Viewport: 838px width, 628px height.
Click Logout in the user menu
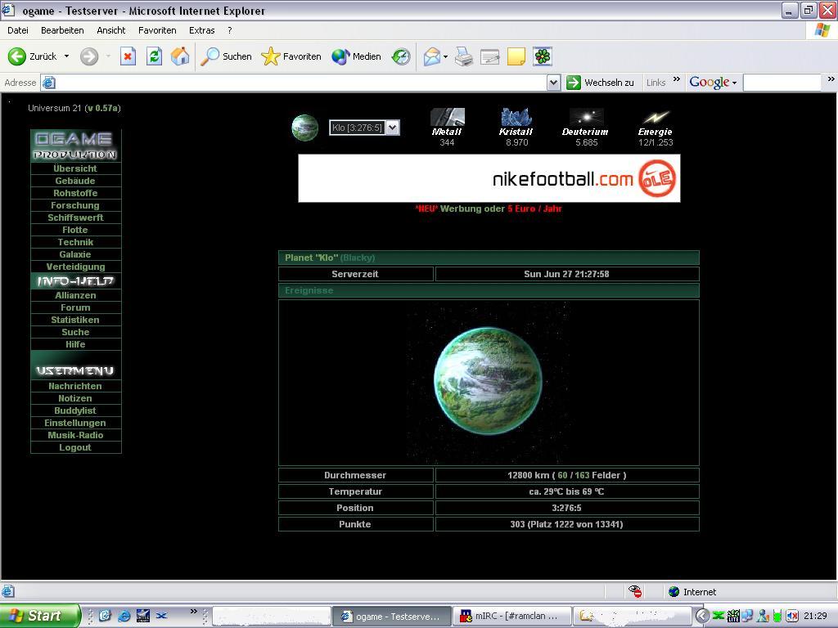pyautogui.click(x=75, y=447)
